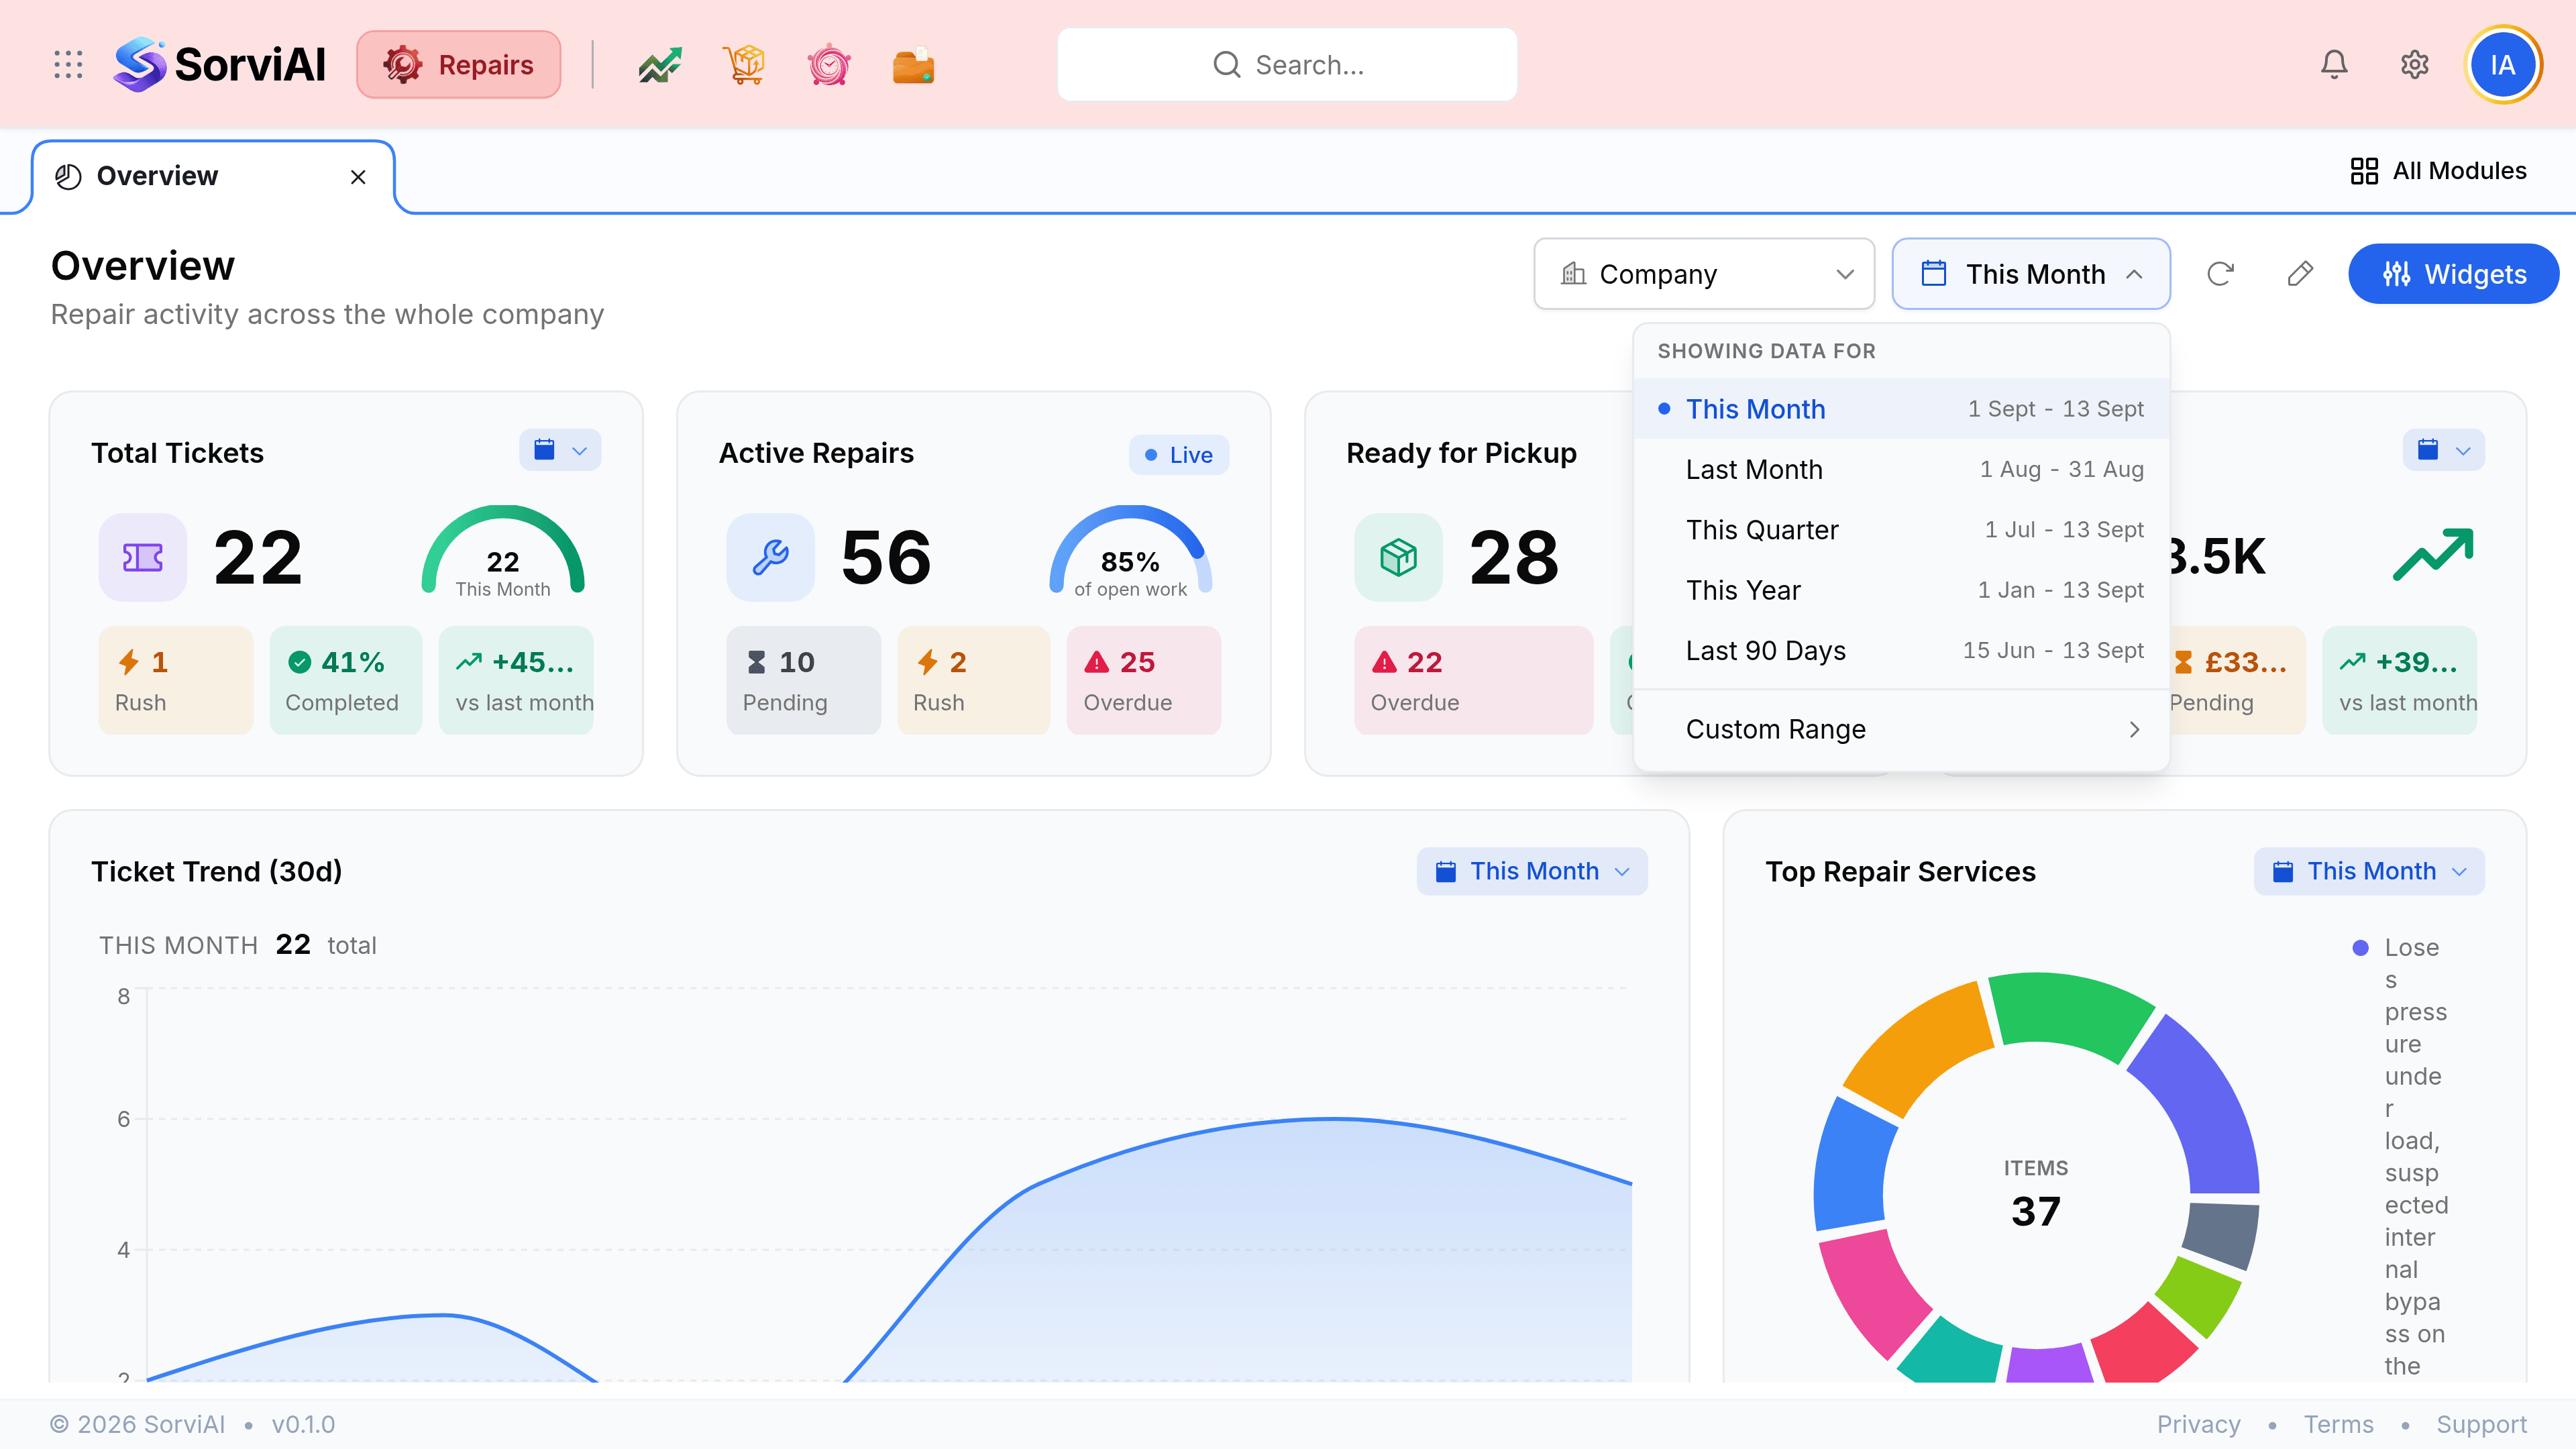Click the SorviAI logo

pyautogui.click(x=220, y=65)
